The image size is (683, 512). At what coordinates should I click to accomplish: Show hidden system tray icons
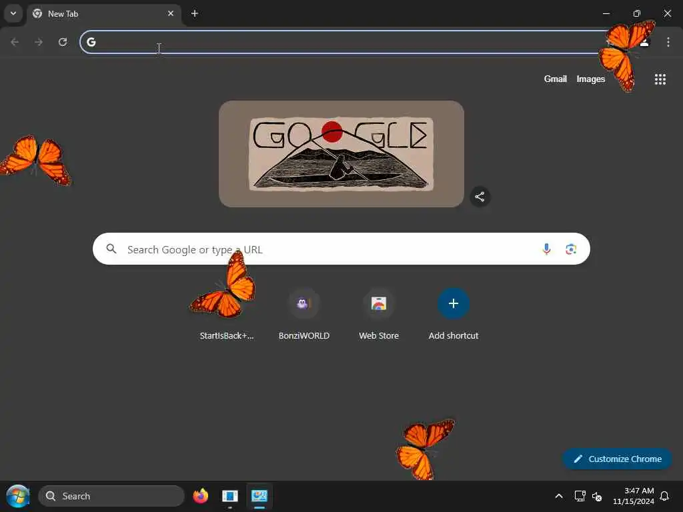click(559, 496)
